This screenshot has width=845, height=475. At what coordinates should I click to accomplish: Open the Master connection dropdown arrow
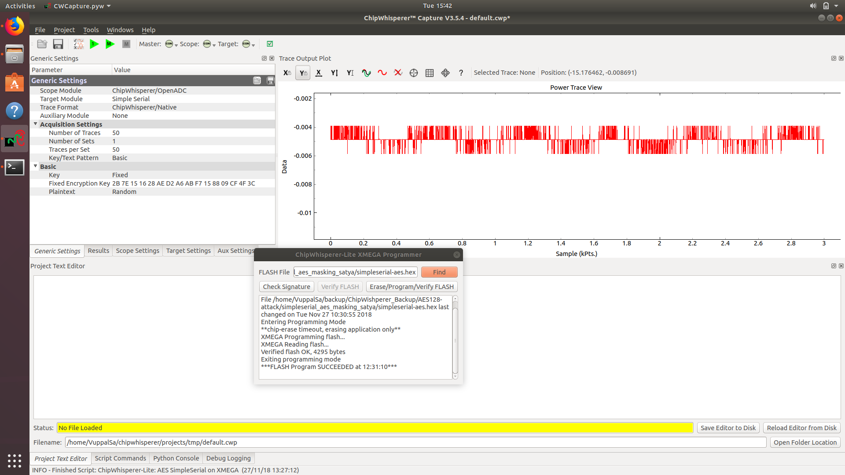(x=176, y=45)
